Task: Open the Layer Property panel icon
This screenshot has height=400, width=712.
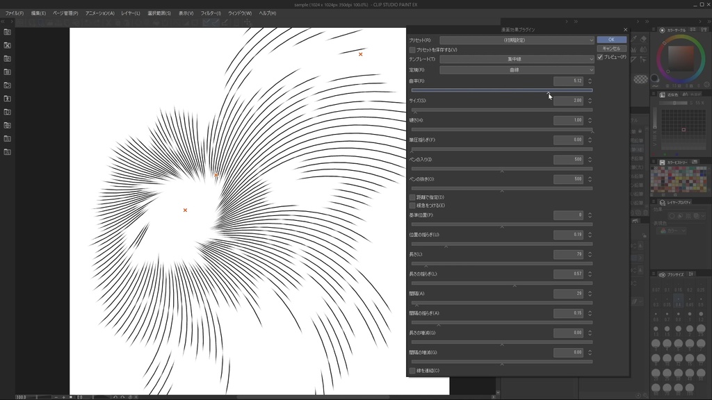Action: pyautogui.click(x=663, y=202)
